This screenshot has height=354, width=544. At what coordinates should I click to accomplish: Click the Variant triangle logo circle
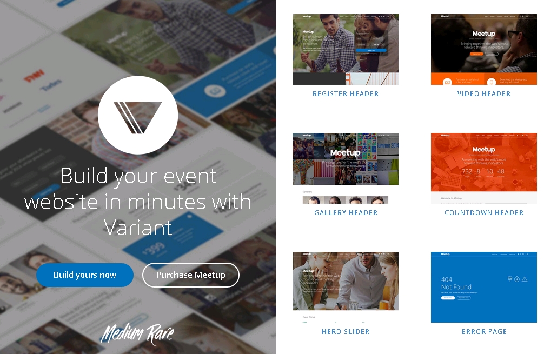(138, 115)
